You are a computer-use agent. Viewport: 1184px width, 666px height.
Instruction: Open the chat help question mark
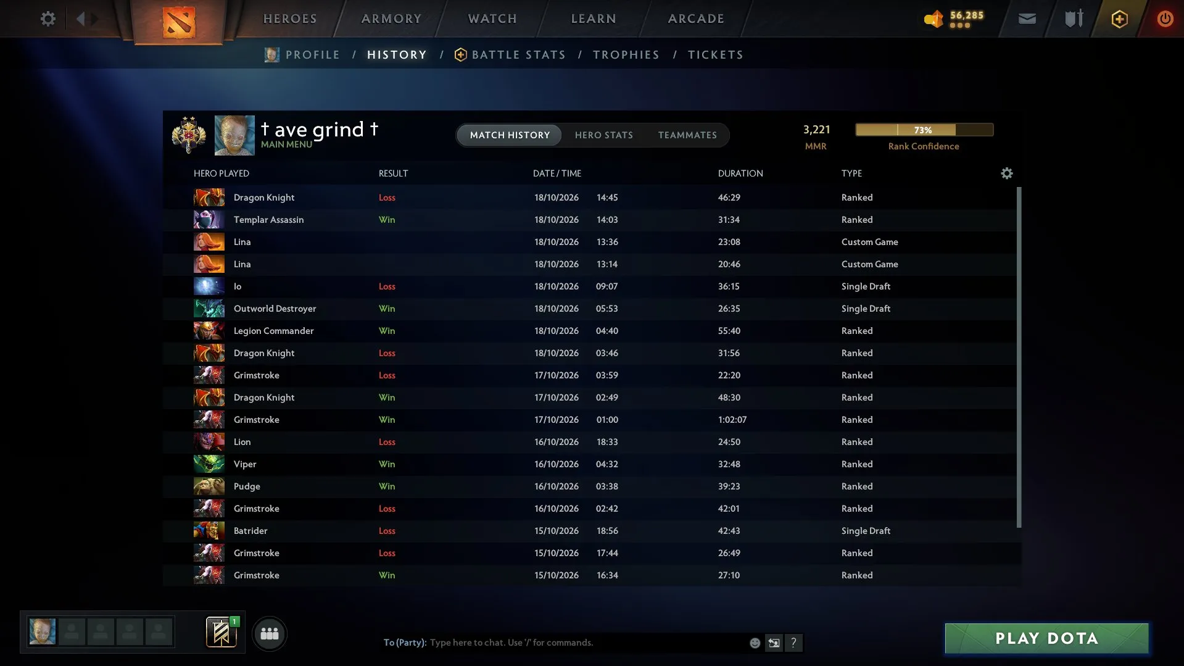[793, 643]
